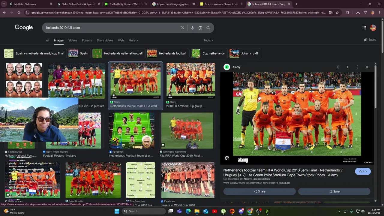Open Windows Start menu
Viewport: 384px width, 216px height.
tap(117, 211)
